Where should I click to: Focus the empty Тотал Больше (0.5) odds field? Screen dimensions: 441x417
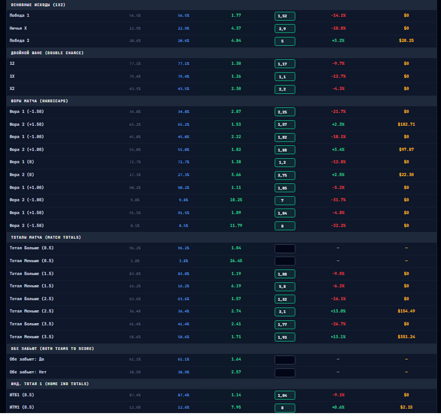285,249
